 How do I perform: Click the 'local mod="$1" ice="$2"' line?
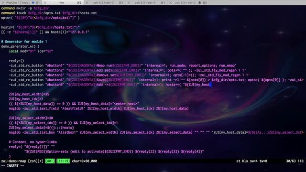31,51
